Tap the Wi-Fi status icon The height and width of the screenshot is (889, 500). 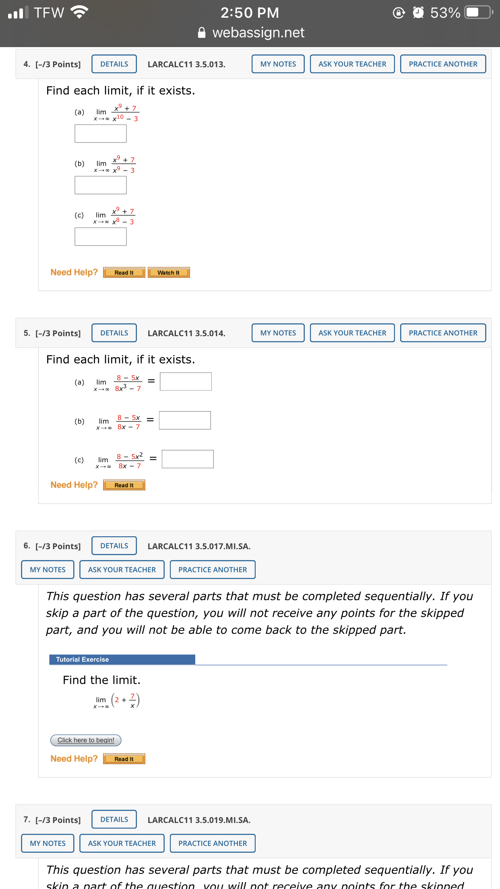coord(78,12)
